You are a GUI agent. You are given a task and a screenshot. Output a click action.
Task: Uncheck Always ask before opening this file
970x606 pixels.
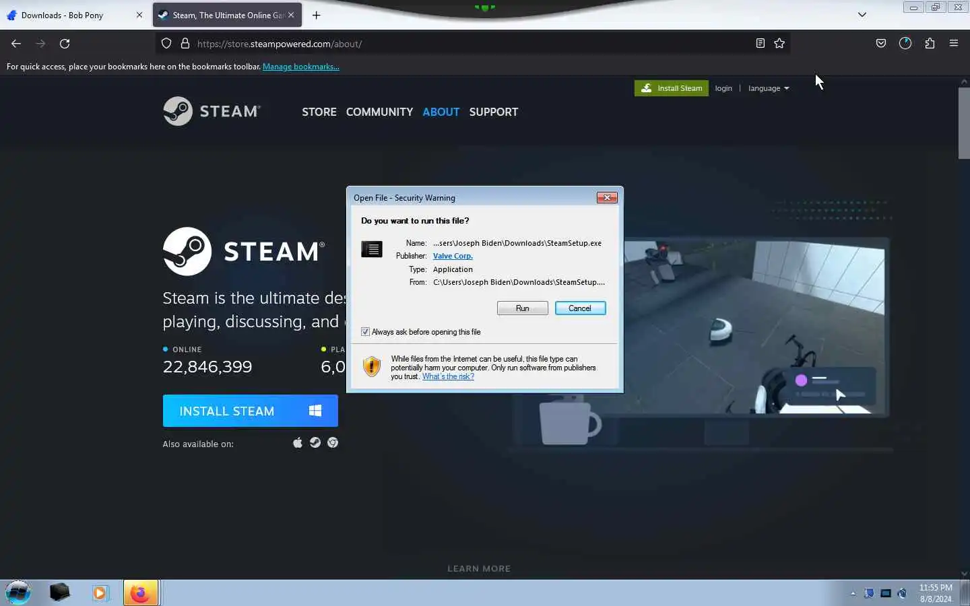point(365,332)
